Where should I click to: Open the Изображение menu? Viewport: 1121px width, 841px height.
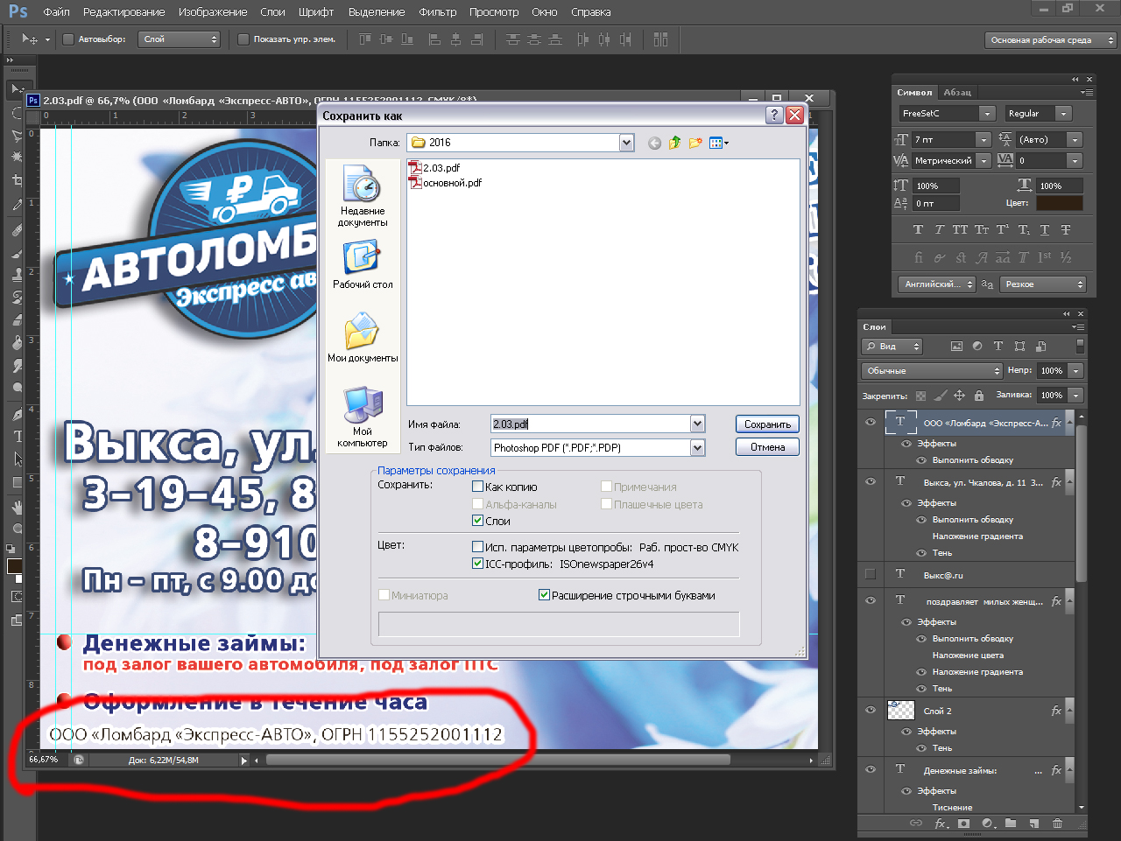(213, 12)
